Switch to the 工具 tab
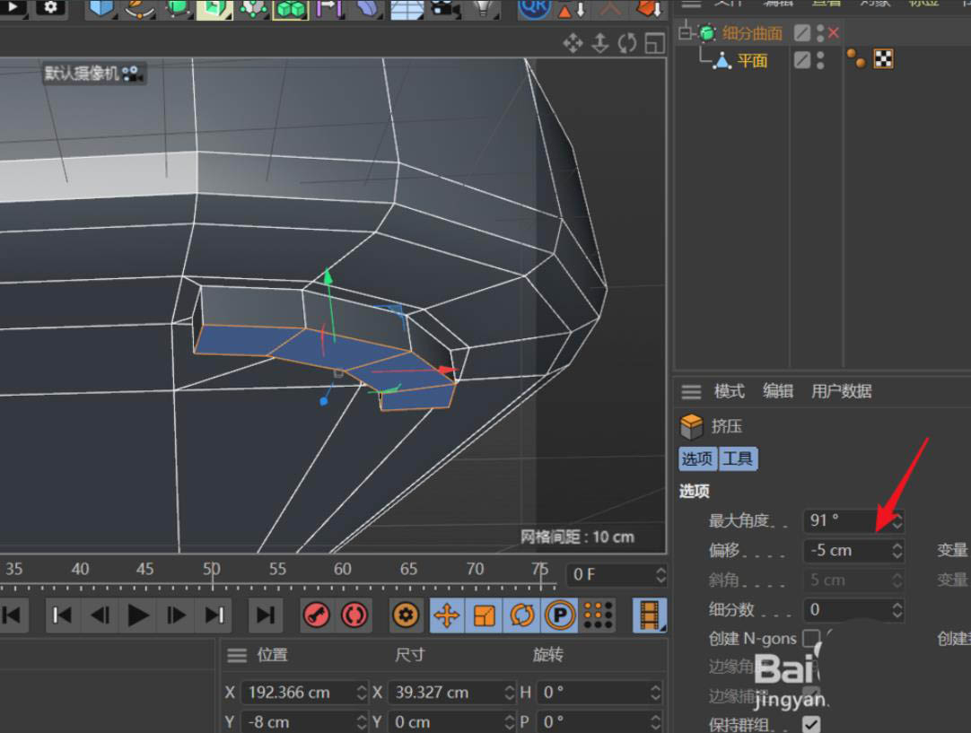 point(739,459)
